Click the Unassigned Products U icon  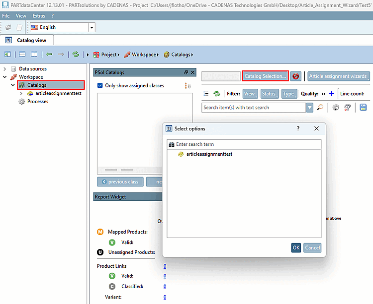tap(100, 252)
